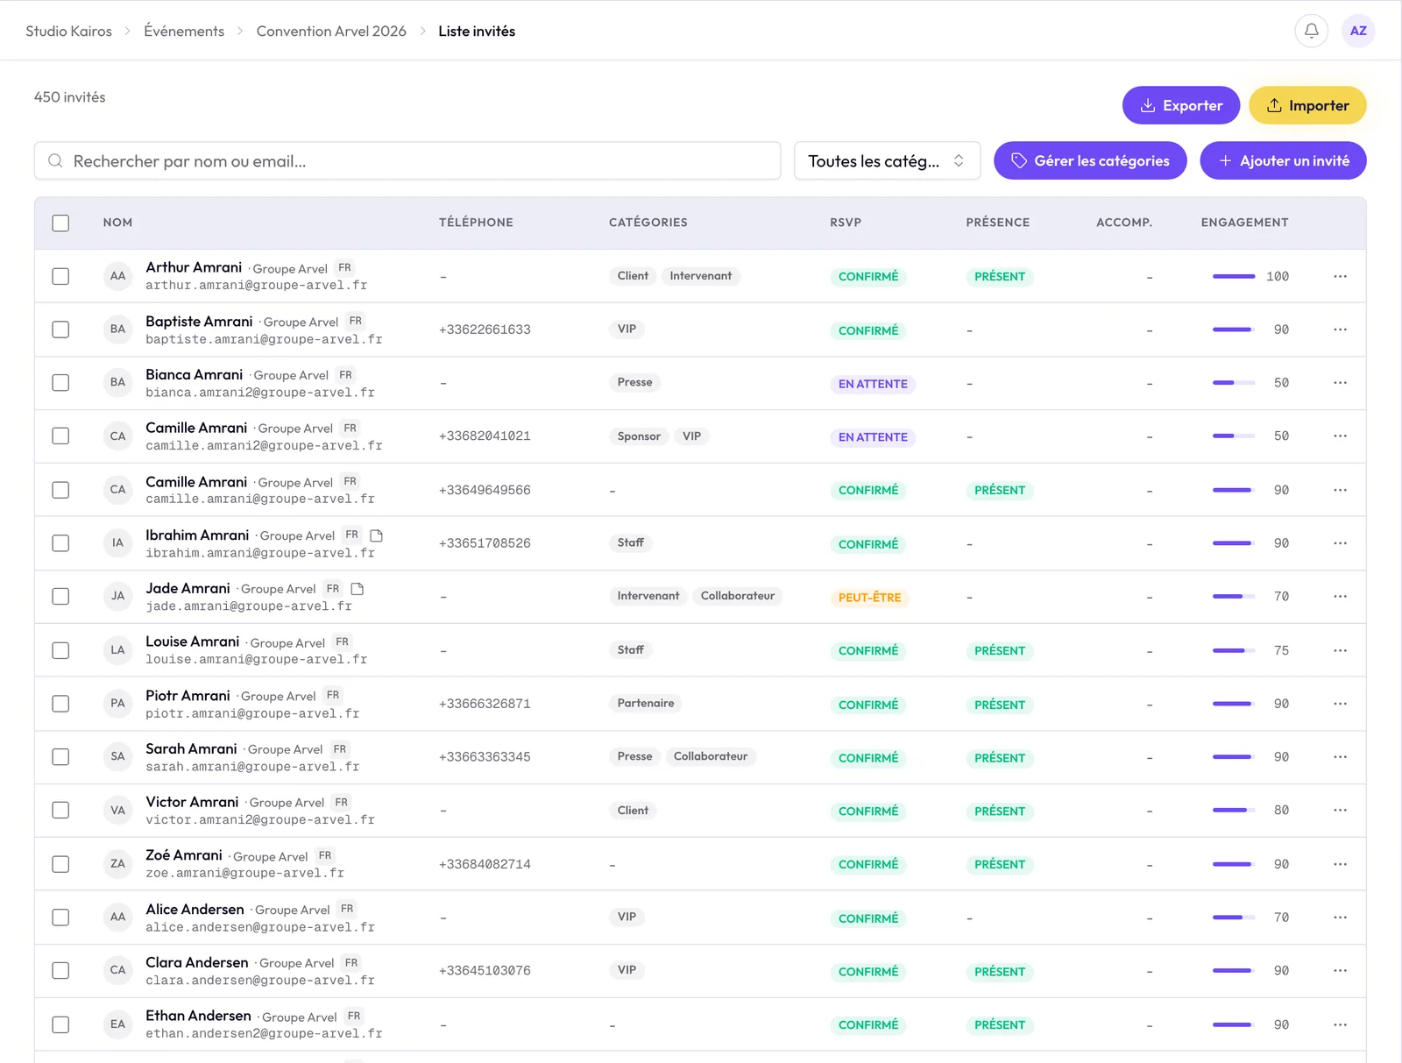
Task: Open row actions for Clara Andersen
Action: coord(1340,971)
